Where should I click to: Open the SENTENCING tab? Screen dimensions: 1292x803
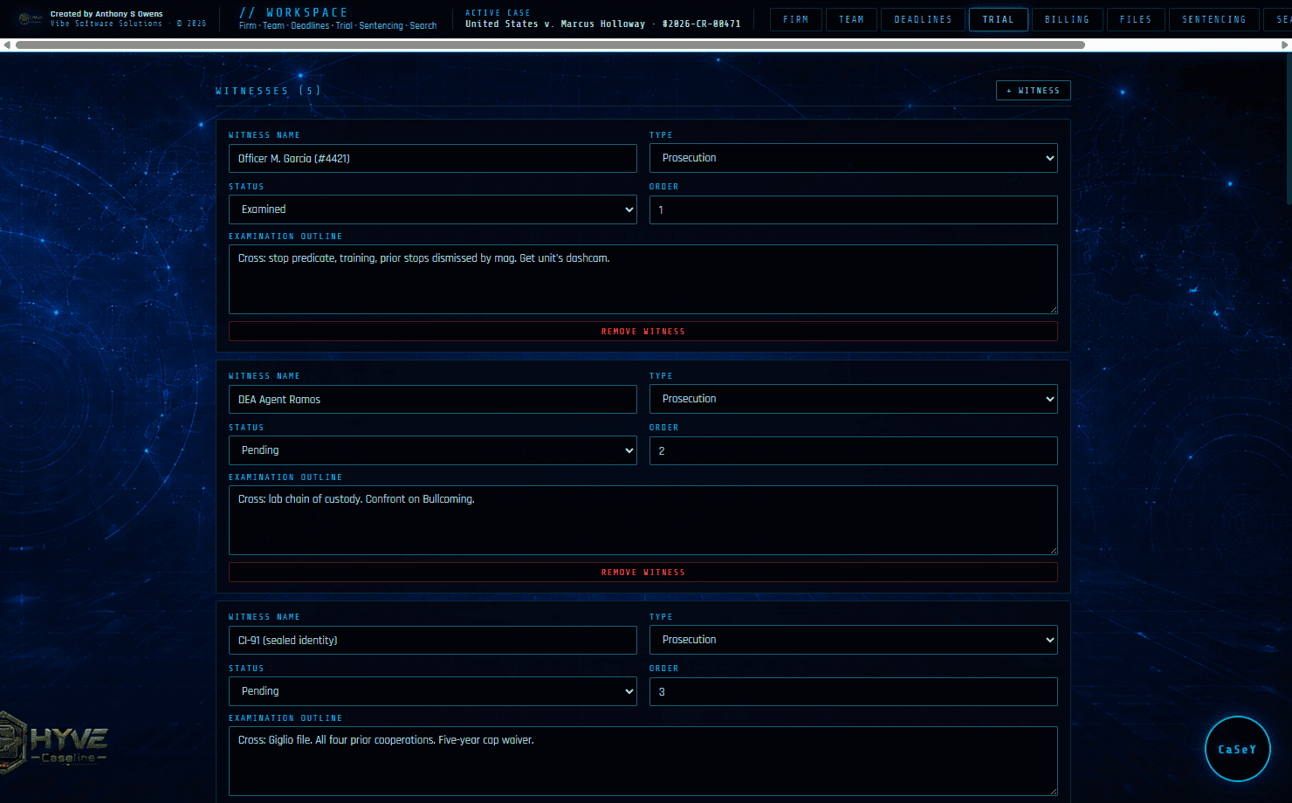click(x=1214, y=19)
